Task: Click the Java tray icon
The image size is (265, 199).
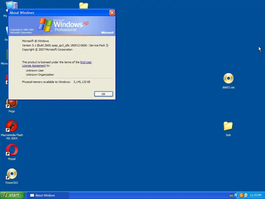Action: [241, 195]
